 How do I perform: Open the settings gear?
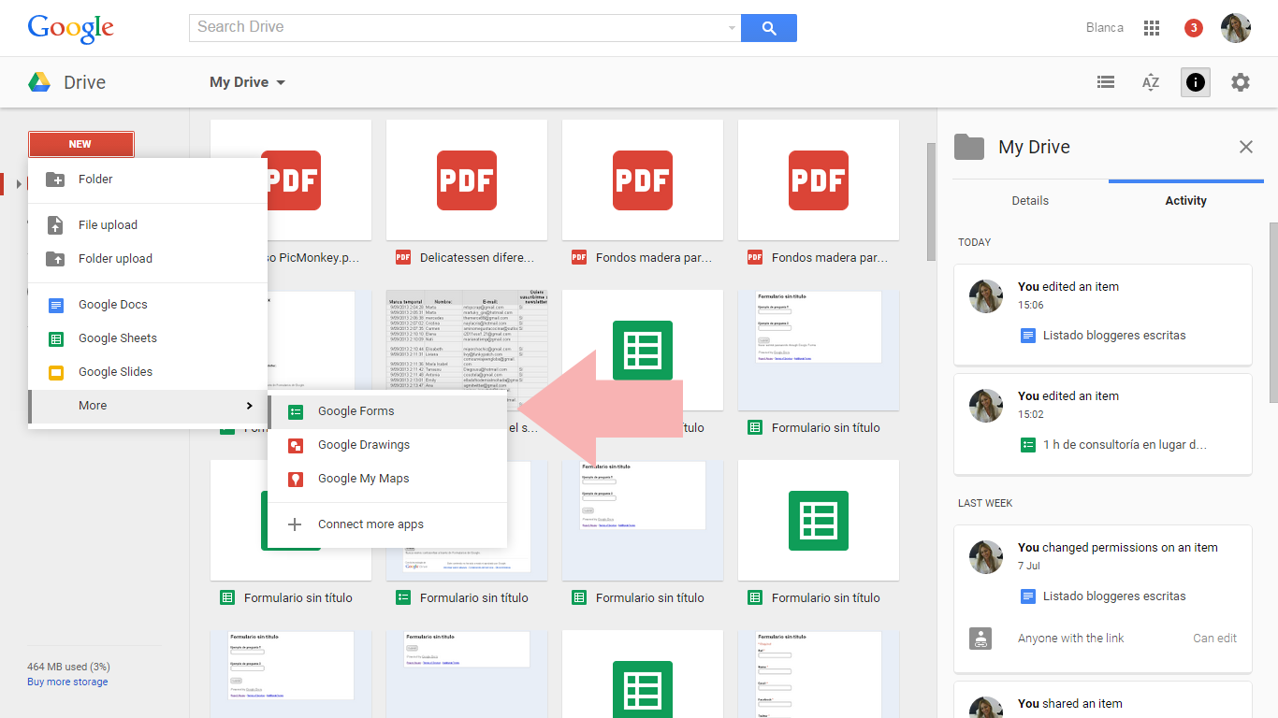1241,82
